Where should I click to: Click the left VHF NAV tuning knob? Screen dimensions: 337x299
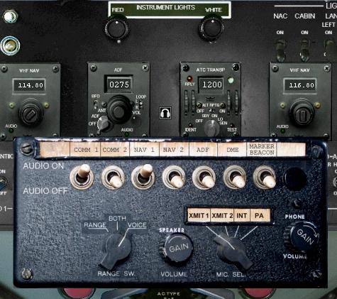[31, 112]
